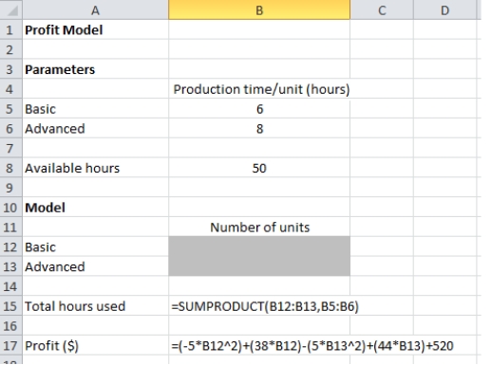491x365 pixels.
Task: Select row 1 header
Action: (11, 30)
